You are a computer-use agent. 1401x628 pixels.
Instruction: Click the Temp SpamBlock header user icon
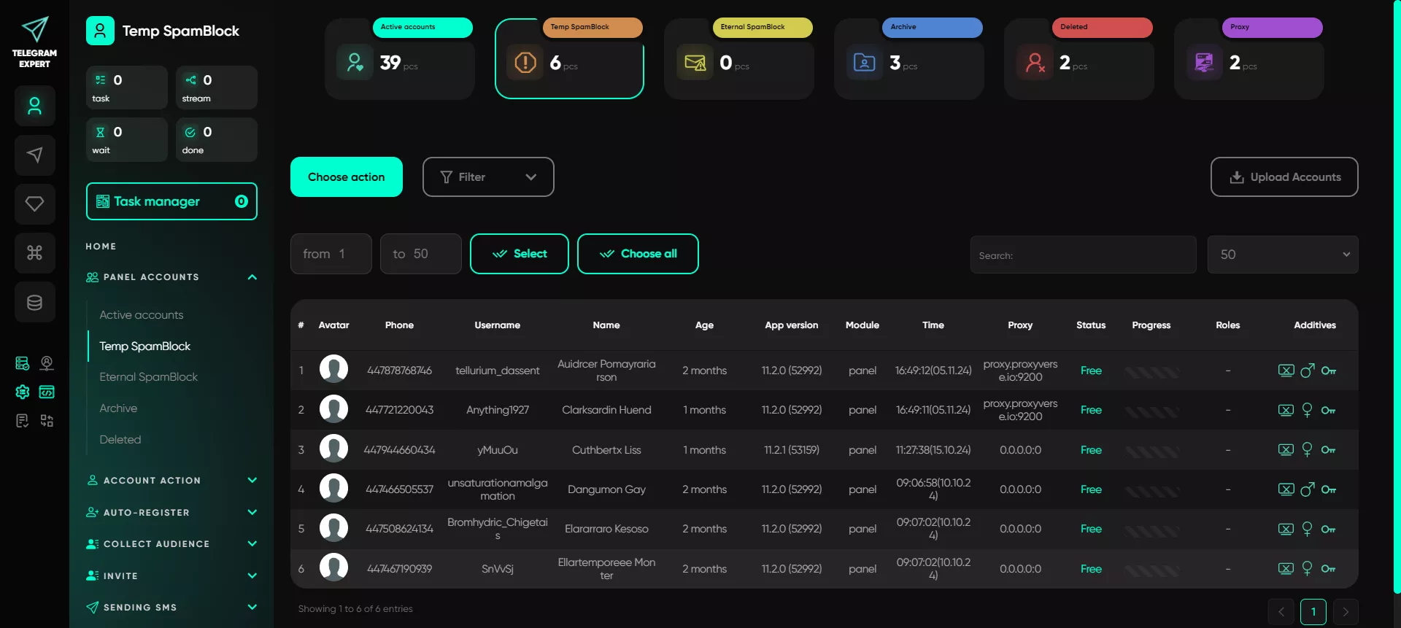(100, 31)
